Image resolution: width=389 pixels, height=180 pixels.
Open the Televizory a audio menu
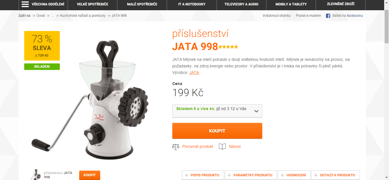tap(241, 4)
